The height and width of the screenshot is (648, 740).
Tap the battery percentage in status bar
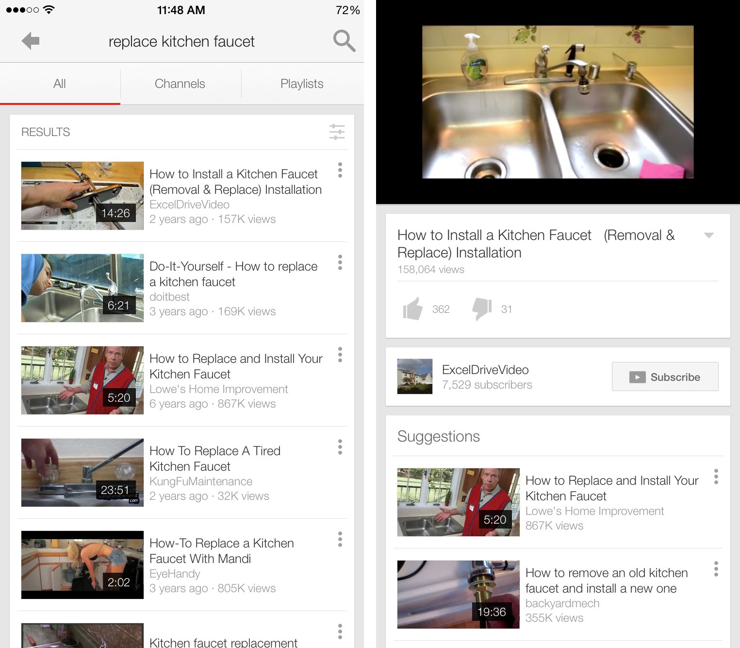(x=347, y=10)
